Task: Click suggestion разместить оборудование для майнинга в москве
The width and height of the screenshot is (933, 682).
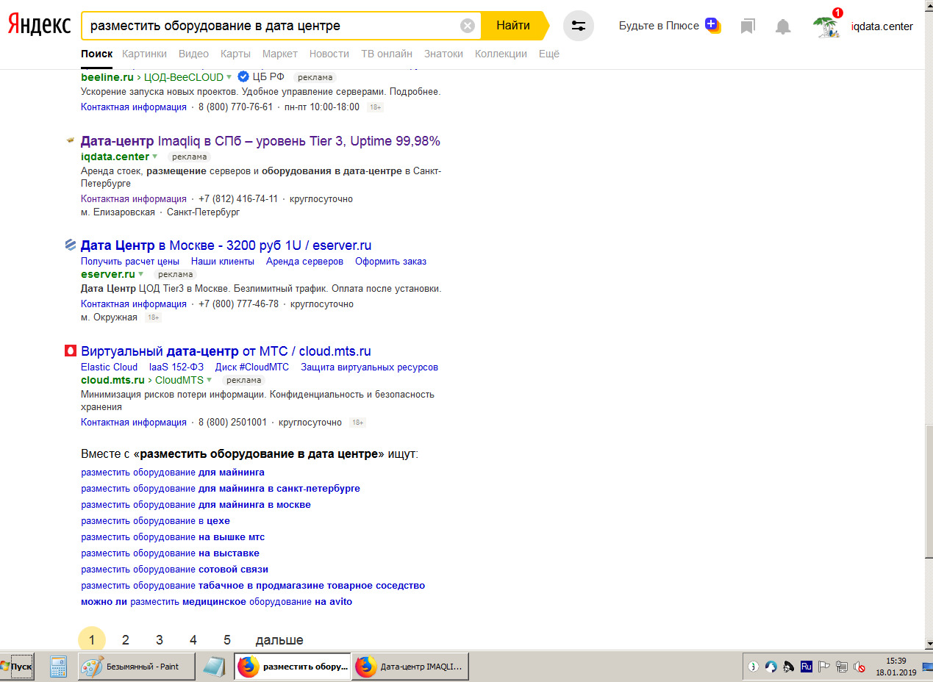Action: (x=196, y=505)
